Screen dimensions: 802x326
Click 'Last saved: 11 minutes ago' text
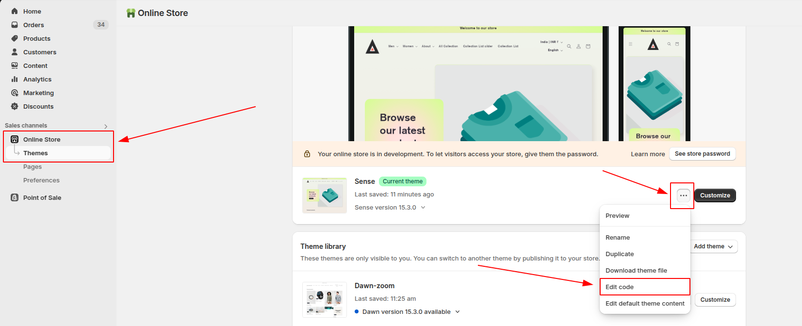(394, 195)
